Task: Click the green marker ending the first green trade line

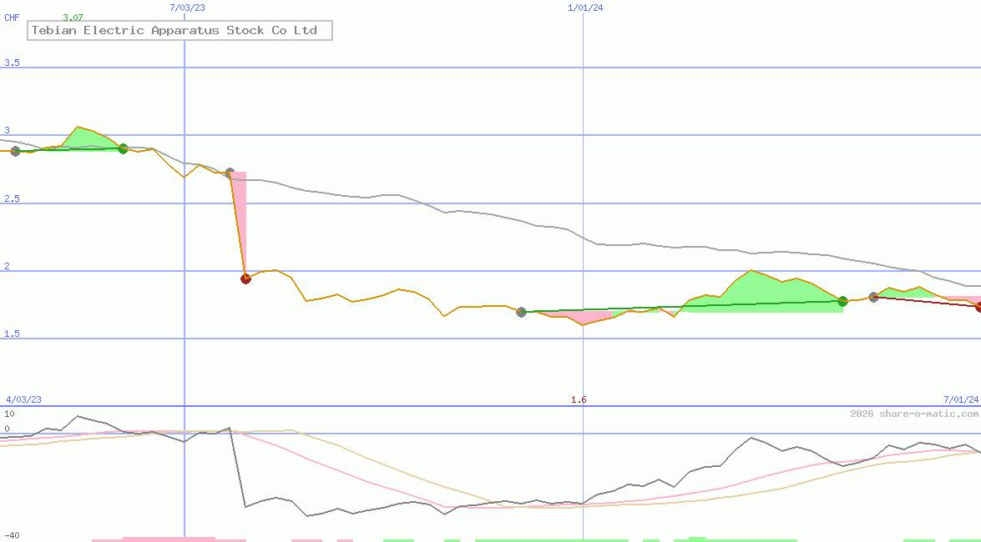Action: (123, 148)
